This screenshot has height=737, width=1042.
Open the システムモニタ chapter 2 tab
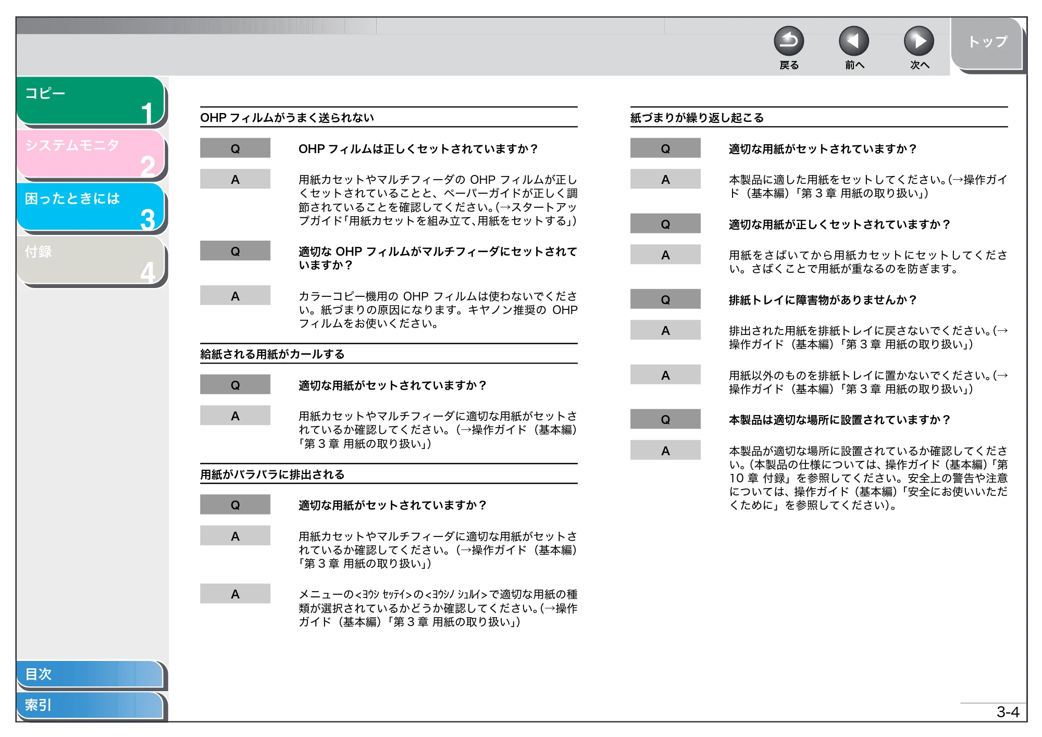pos(91,154)
